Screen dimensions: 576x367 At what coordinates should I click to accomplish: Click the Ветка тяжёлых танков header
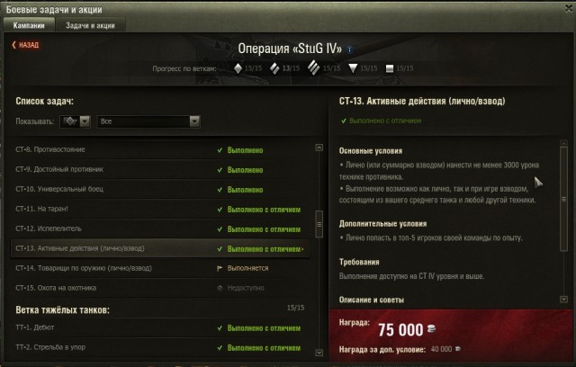coord(62,310)
